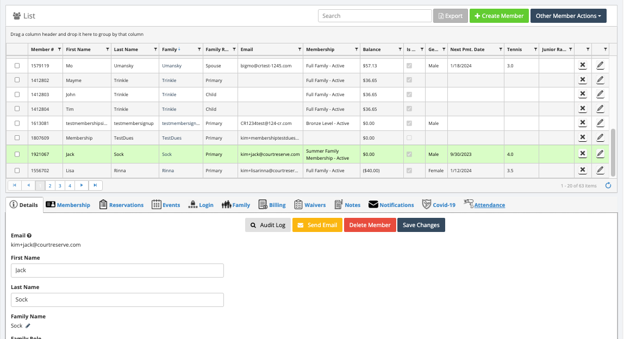This screenshot has width=624, height=339.
Task: Open the Membership column filter menu
Action: click(357, 49)
